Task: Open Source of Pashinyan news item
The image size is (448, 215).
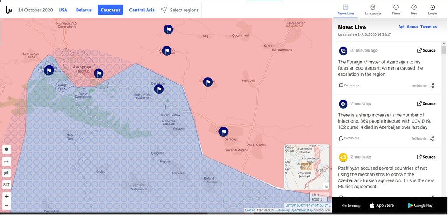Action: 426,157
